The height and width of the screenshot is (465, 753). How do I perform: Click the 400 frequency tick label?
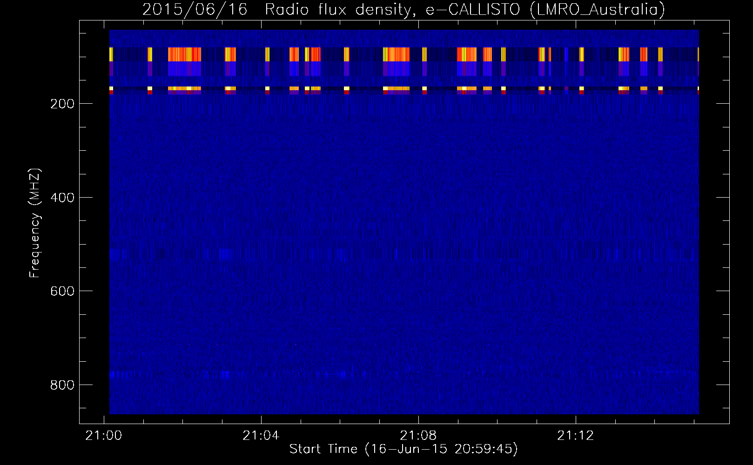pyautogui.click(x=62, y=198)
